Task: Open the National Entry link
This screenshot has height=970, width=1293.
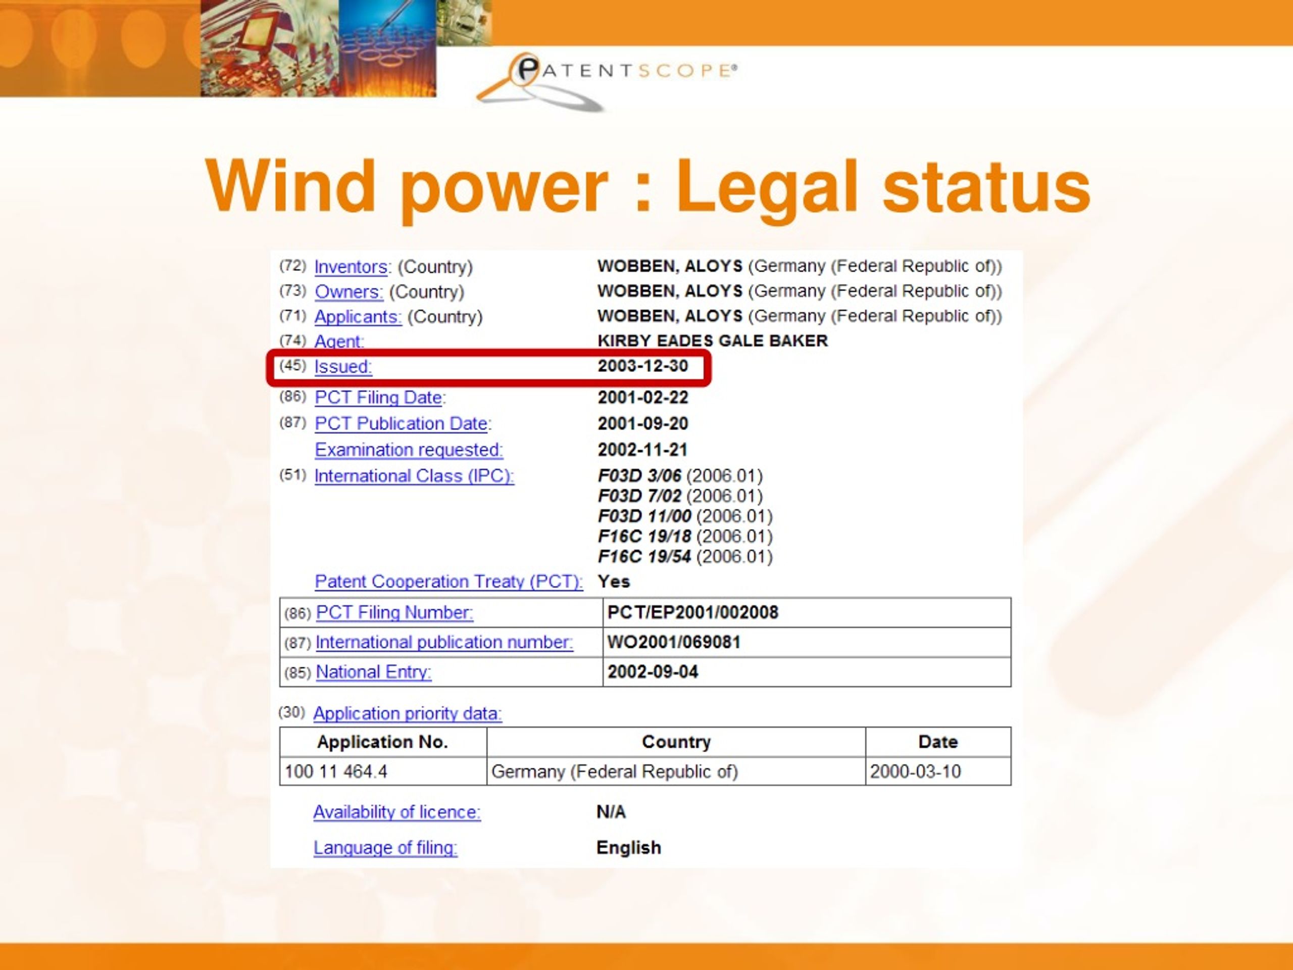Action: coord(374,672)
